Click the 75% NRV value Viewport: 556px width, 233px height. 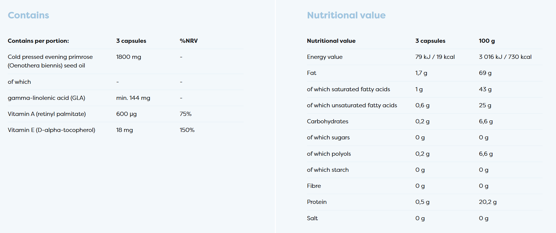coord(185,114)
